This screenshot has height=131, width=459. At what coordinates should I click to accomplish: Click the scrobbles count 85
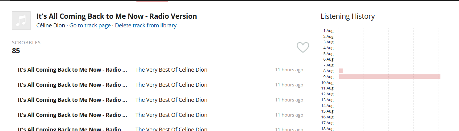click(16, 51)
